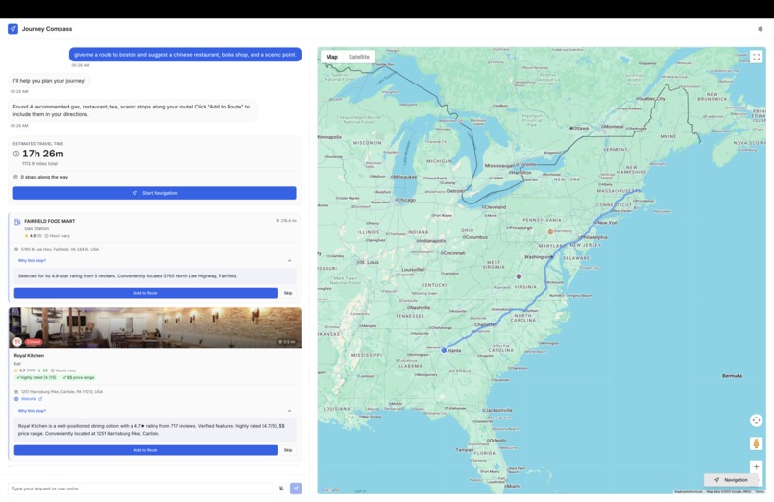Open the map camera controls
774x502 pixels.
tap(756, 420)
